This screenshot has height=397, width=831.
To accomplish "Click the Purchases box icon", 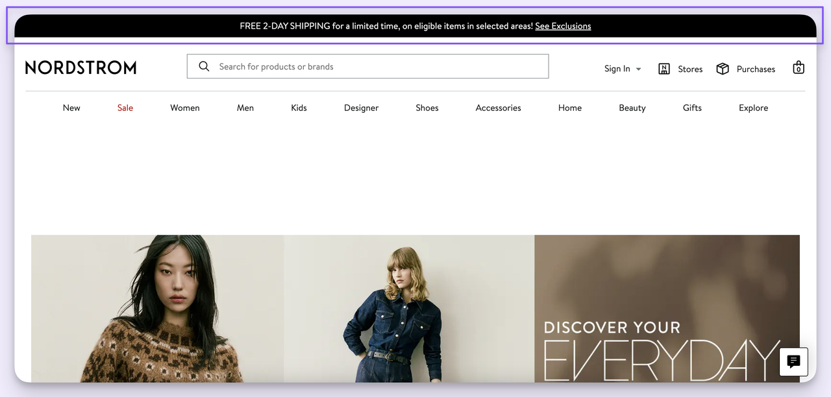I will tap(723, 69).
